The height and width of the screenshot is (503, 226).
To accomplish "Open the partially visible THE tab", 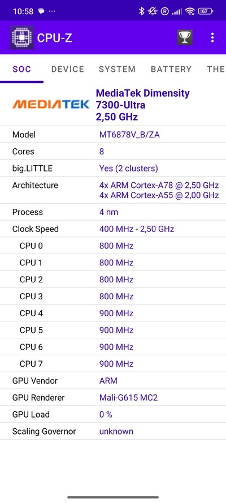I will coord(216,69).
